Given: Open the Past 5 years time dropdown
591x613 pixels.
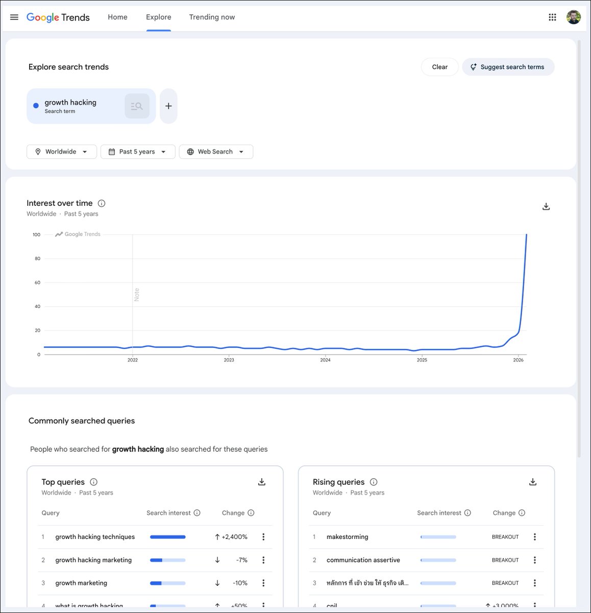Looking at the screenshot, I should 138,152.
